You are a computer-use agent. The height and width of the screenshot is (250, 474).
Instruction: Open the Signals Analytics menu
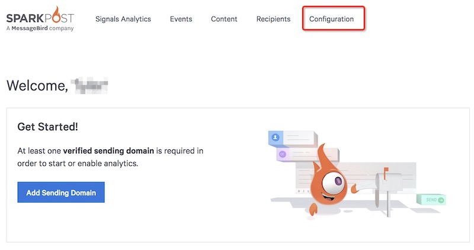click(x=123, y=19)
